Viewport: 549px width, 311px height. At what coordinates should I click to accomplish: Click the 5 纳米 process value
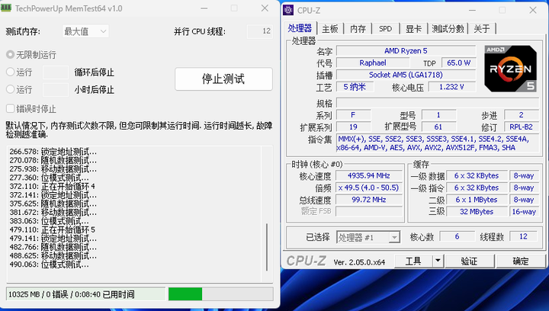[x=355, y=87]
